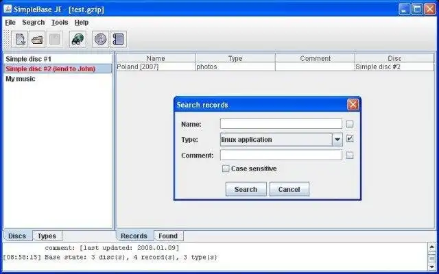This screenshot has width=439, height=274.
Task: Toggle the Case sensitive checkbox
Action: (226, 169)
